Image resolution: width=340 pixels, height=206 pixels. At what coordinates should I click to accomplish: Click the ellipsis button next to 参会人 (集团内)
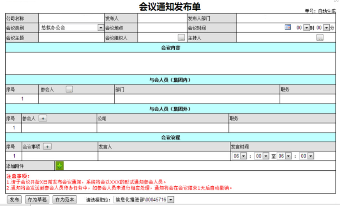(x=69, y=89)
